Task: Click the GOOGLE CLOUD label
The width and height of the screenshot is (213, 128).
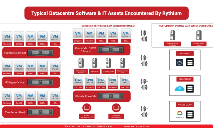Action: point(185,105)
